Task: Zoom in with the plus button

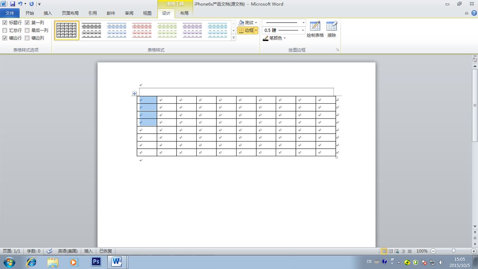Action: point(474,251)
